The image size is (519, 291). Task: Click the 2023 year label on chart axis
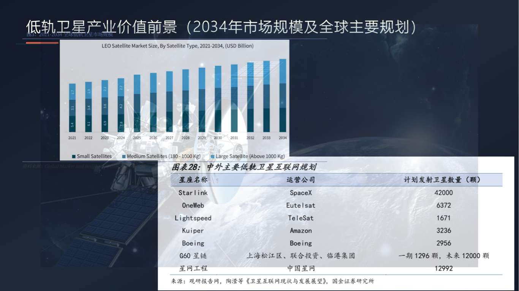(104, 138)
